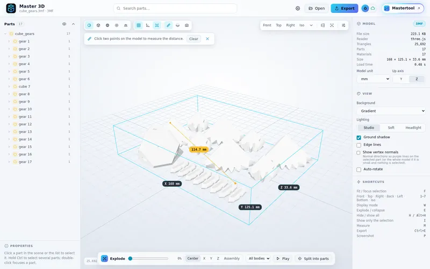Switch to Iso view
430x269 pixels.
coord(302,25)
